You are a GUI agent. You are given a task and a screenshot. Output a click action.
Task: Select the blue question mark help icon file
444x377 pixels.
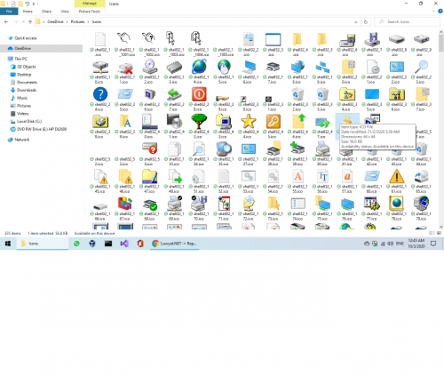click(100, 99)
